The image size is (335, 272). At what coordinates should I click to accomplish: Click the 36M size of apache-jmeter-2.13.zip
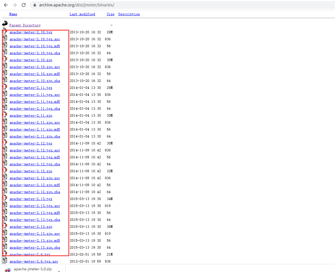click(x=110, y=227)
